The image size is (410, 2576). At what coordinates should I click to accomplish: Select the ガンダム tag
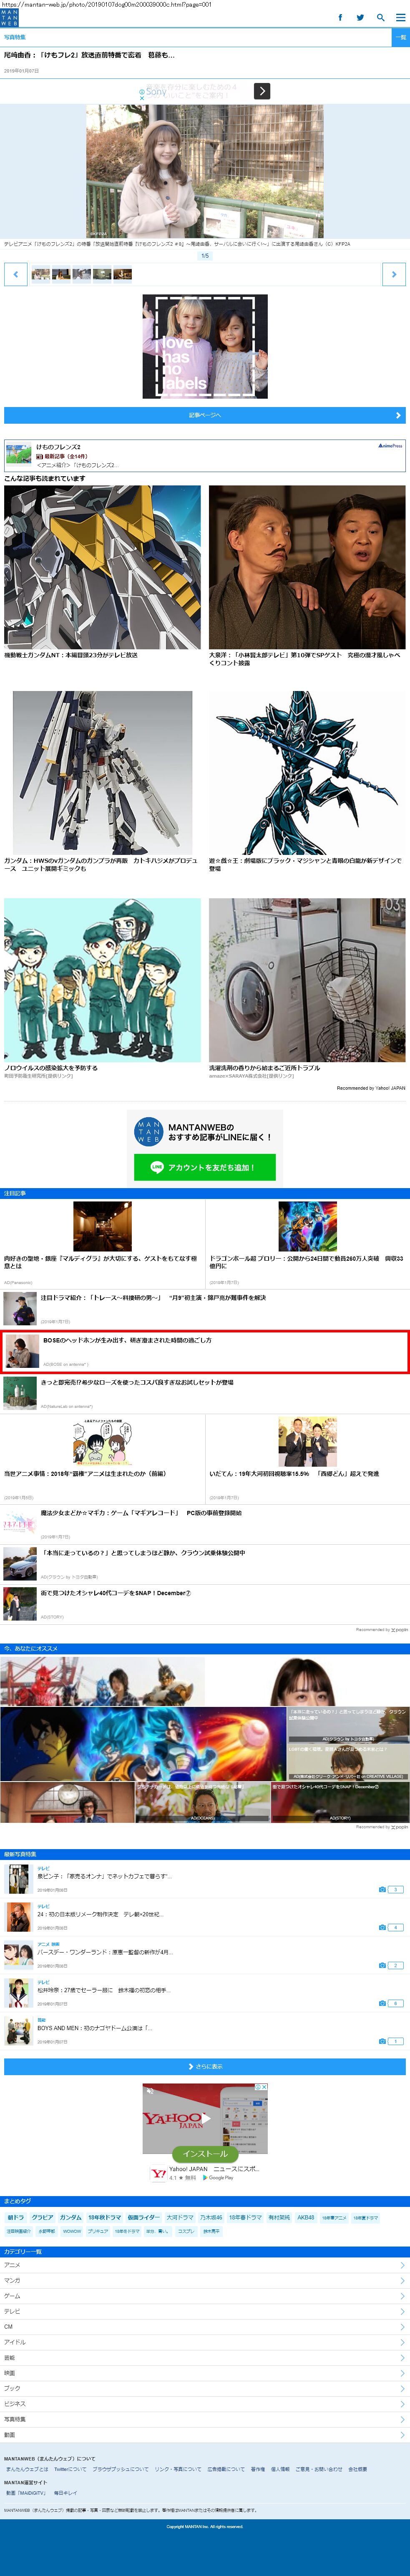point(70,2217)
